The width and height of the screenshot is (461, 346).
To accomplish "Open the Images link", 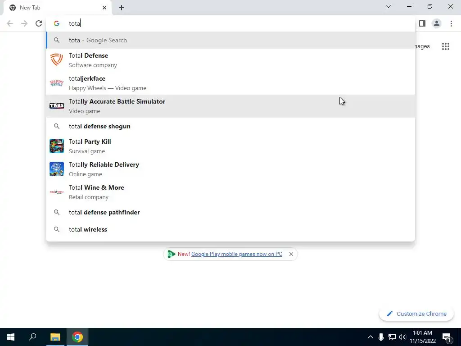I will [422, 46].
